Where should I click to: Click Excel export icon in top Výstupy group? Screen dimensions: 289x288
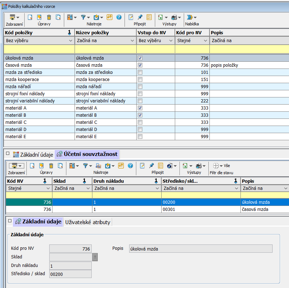tap(161, 17)
